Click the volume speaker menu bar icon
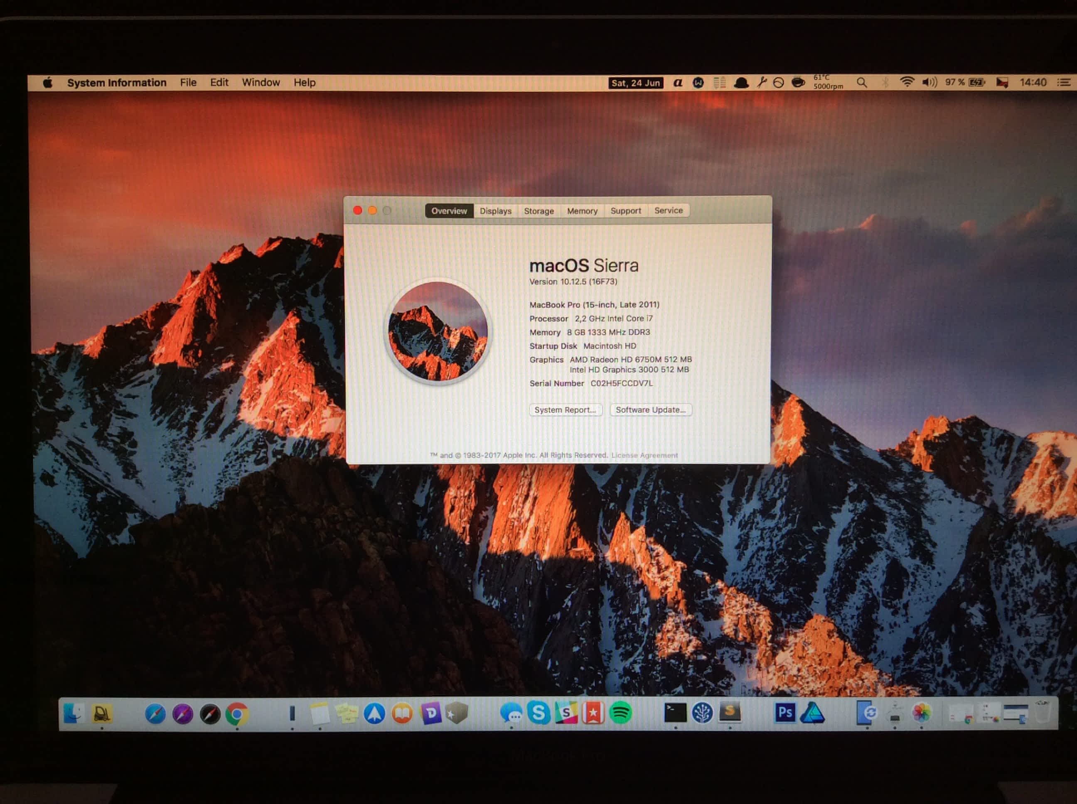The image size is (1077, 804). tap(929, 82)
